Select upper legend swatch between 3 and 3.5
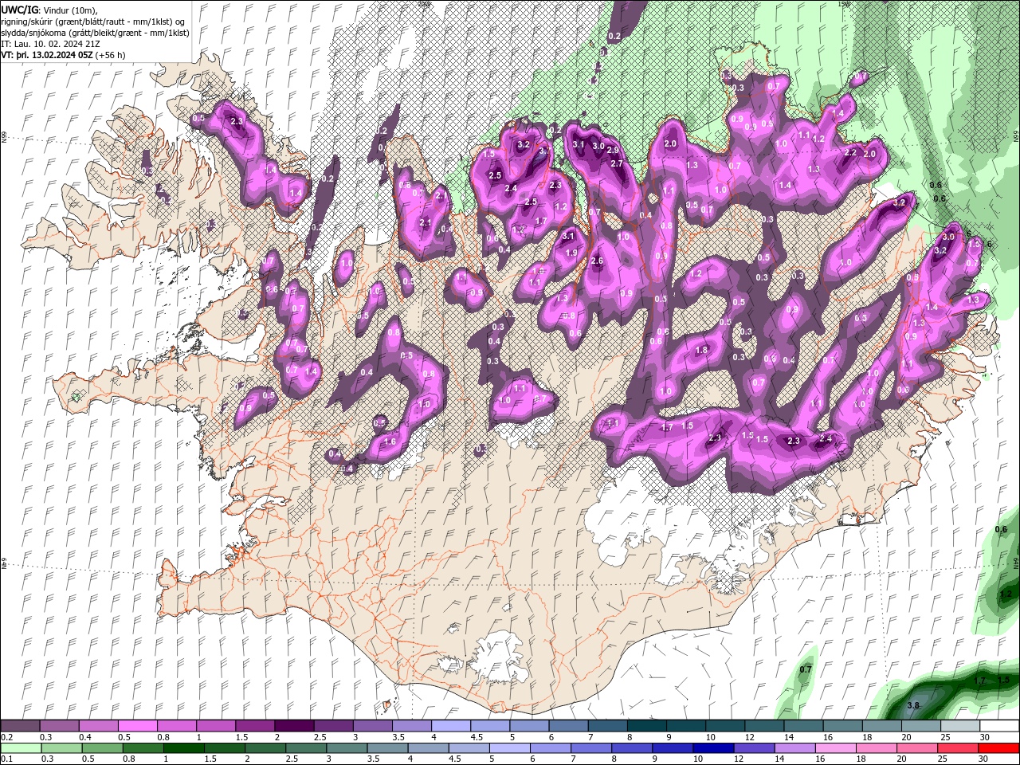The image size is (1020, 765). coord(371,726)
